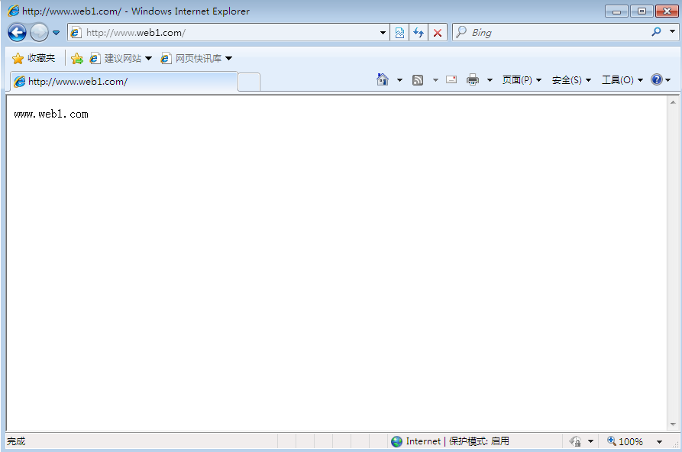Viewport: 682px width, 452px height.
Task: Print the page with the printer icon
Action: pyautogui.click(x=473, y=79)
